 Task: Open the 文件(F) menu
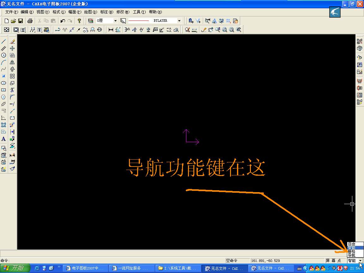(x=11, y=12)
